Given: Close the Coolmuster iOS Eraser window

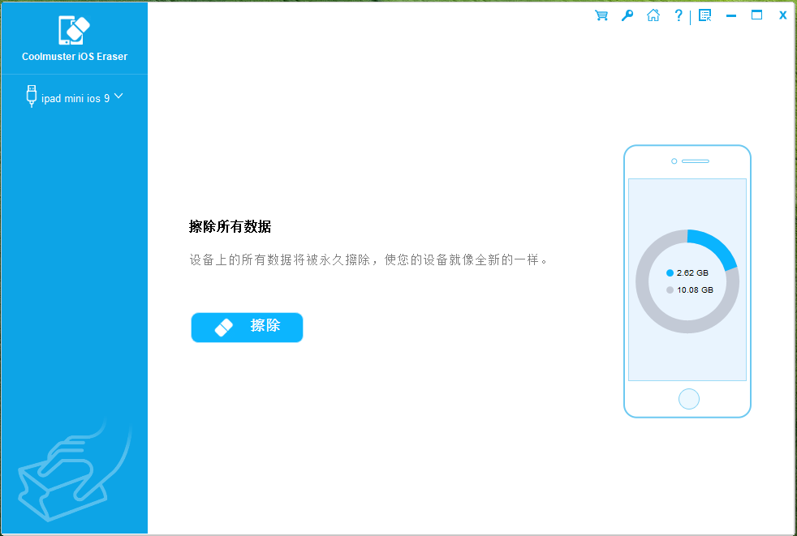Looking at the screenshot, I should coord(782,15).
